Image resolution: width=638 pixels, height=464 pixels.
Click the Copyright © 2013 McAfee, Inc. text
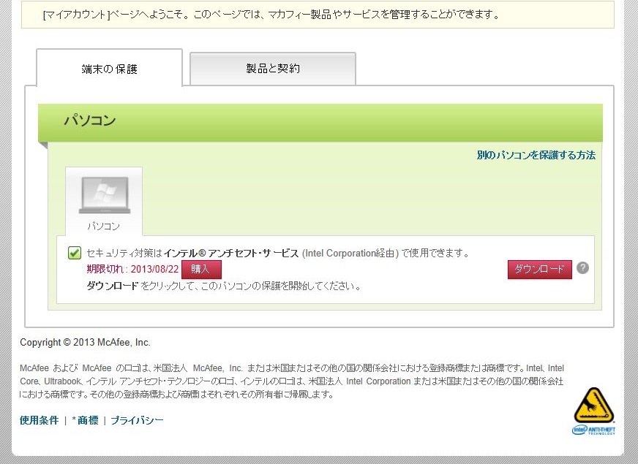(x=85, y=343)
